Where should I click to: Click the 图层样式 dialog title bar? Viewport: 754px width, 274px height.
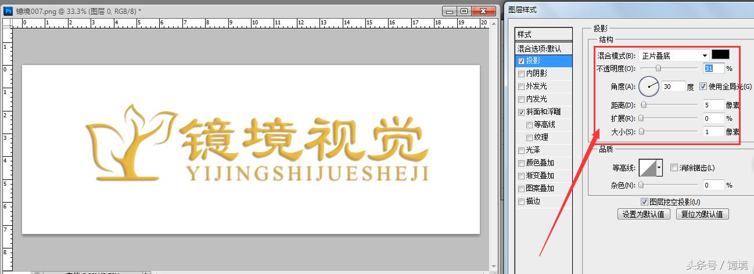[x=629, y=9]
